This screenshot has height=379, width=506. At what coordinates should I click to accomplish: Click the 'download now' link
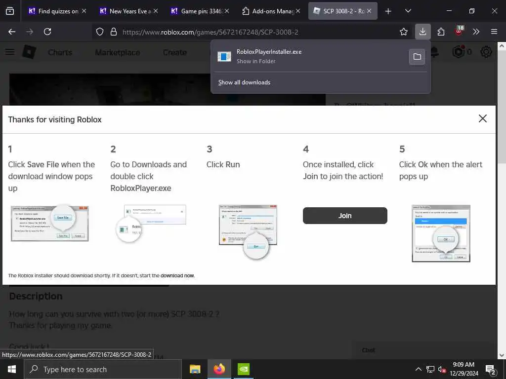coord(177,275)
